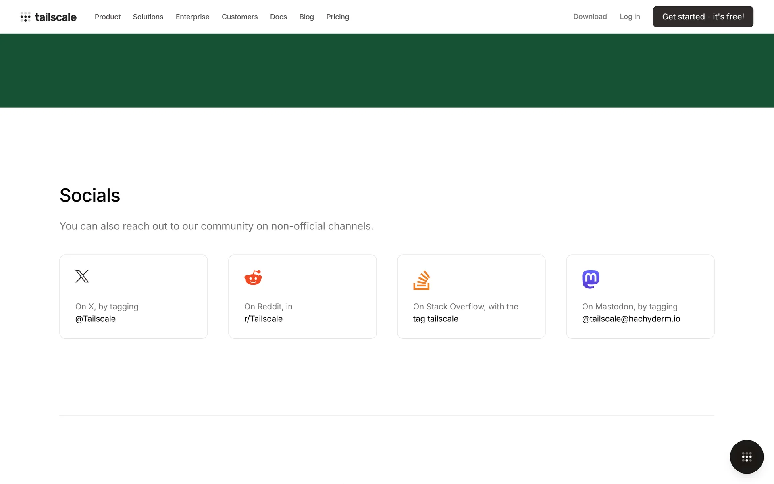The height and width of the screenshot is (484, 774).
Task: Click the Download link
Action: (590, 17)
